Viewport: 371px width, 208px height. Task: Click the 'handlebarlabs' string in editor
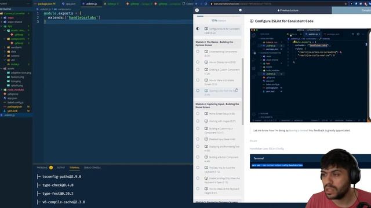[x=83, y=18]
